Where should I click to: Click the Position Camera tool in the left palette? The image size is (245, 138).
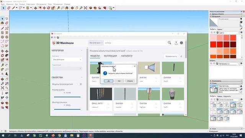coord(2,93)
